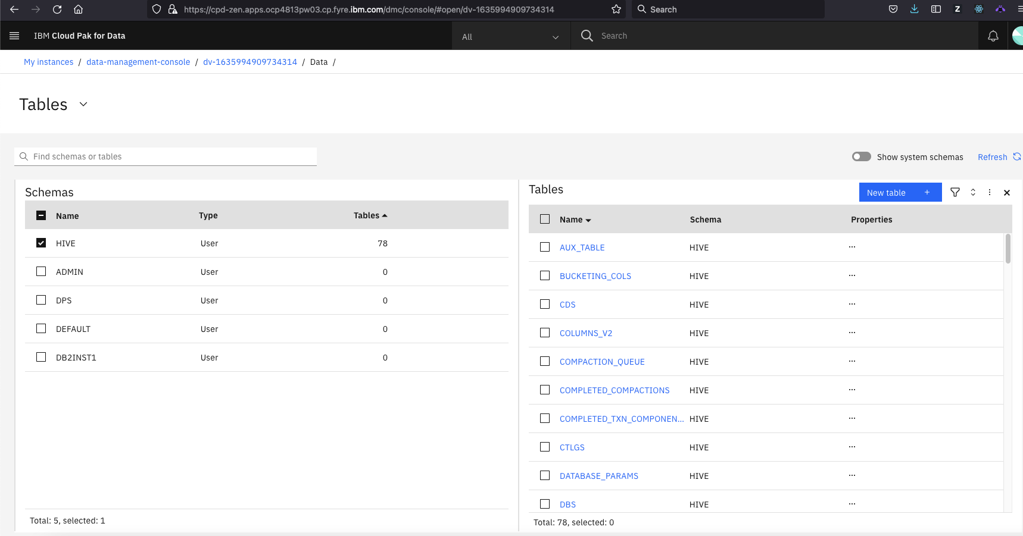The image size is (1023, 536).
Task: Open the hamburger navigation menu
Action: 14,36
